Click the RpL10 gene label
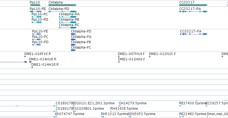Image resolution: width=228 pixels, height=118 pixels. pyautogui.click(x=35, y=2)
